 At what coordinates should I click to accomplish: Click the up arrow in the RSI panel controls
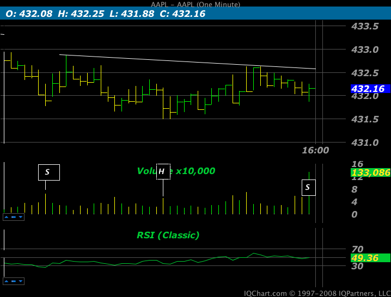pyautogui.click(x=7, y=281)
